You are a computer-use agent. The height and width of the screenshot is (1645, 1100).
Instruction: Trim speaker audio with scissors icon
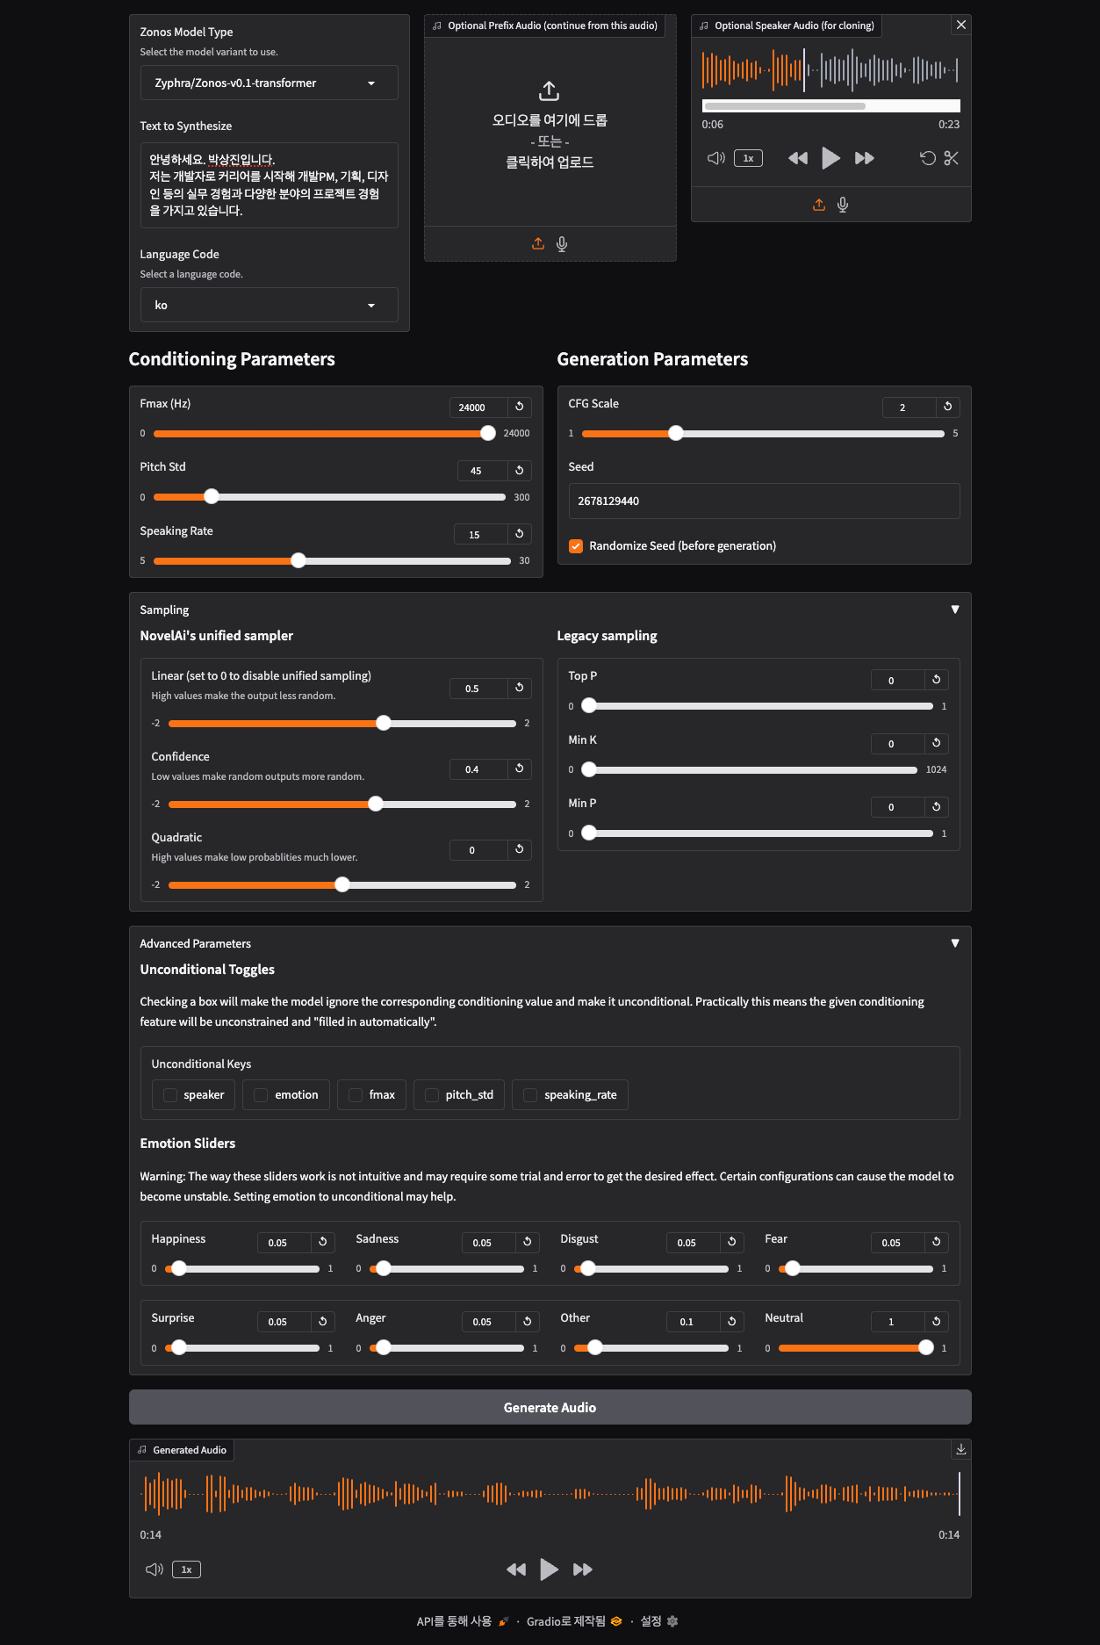pyautogui.click(x=952, y=158)
